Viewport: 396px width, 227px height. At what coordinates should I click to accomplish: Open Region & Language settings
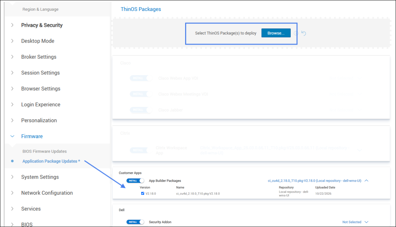click(x=40, y=9)
